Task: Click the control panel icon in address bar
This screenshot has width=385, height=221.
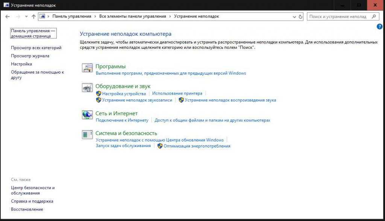Action: (x=42, y=17)
